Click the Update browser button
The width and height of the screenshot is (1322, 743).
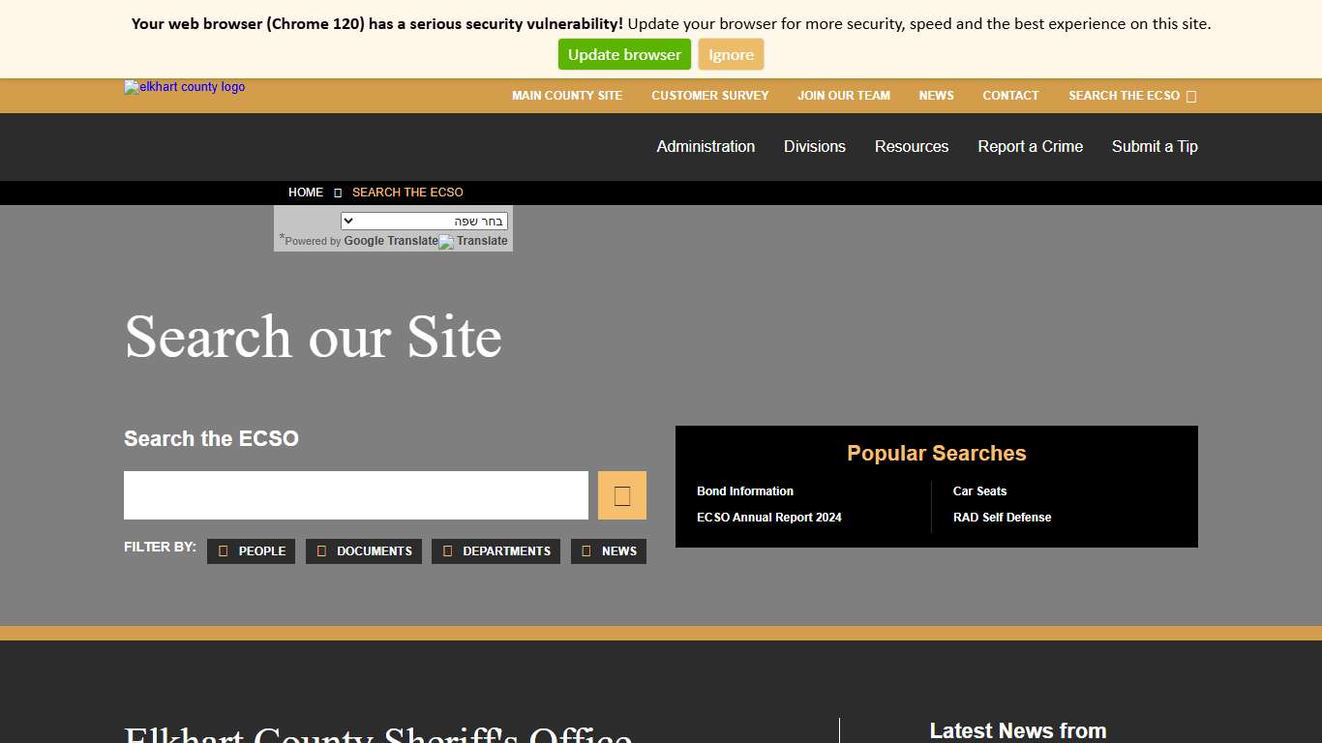click(x=624, y=55)
